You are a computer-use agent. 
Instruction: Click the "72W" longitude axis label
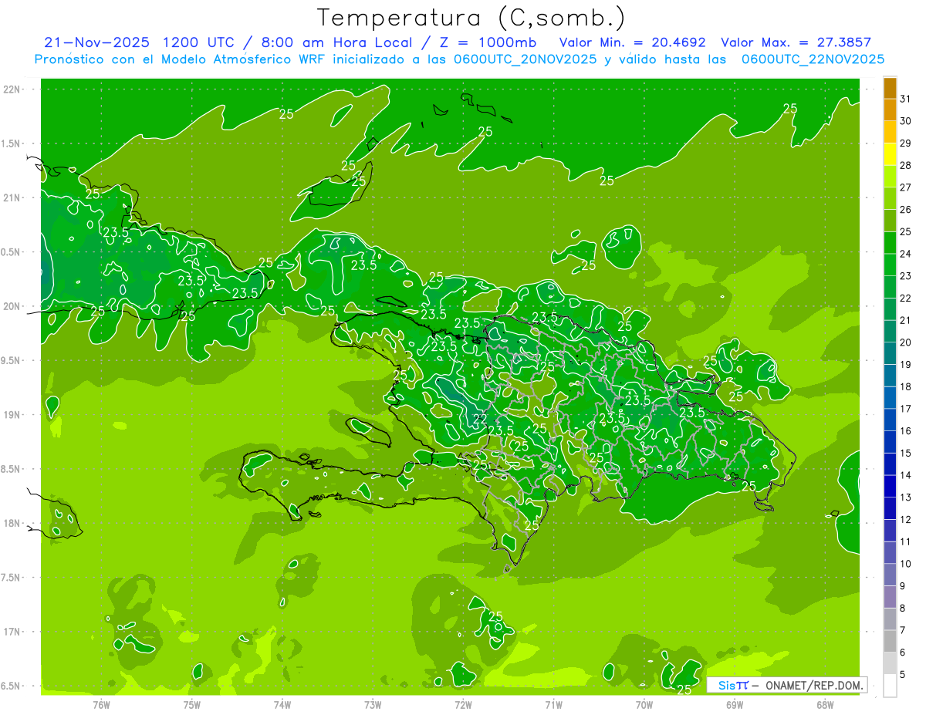coord(463,704)
